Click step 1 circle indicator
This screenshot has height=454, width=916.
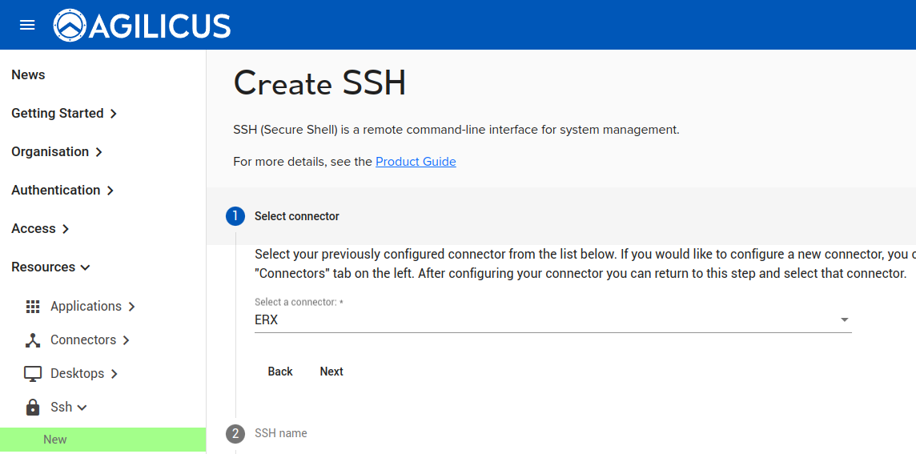pos(235,216)
